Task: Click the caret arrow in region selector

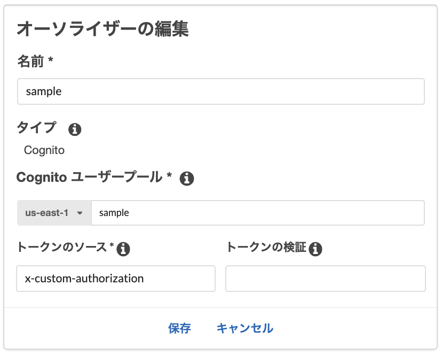Action: tap(80, 213)
